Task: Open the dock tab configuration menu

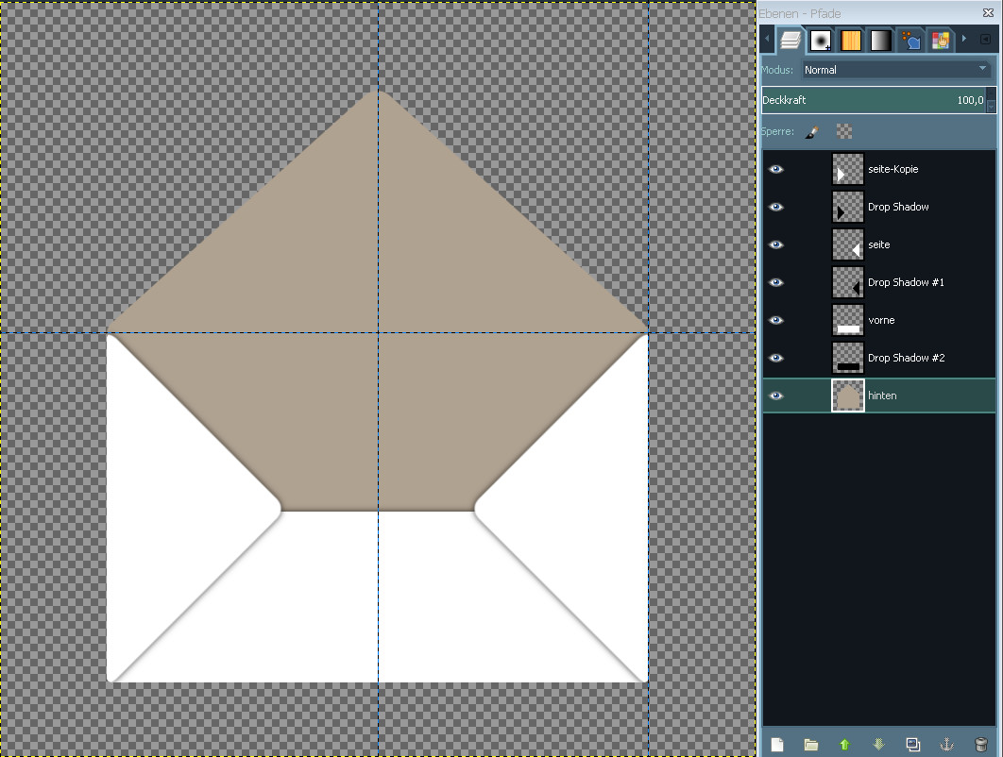Action: (x=985, y=40)
